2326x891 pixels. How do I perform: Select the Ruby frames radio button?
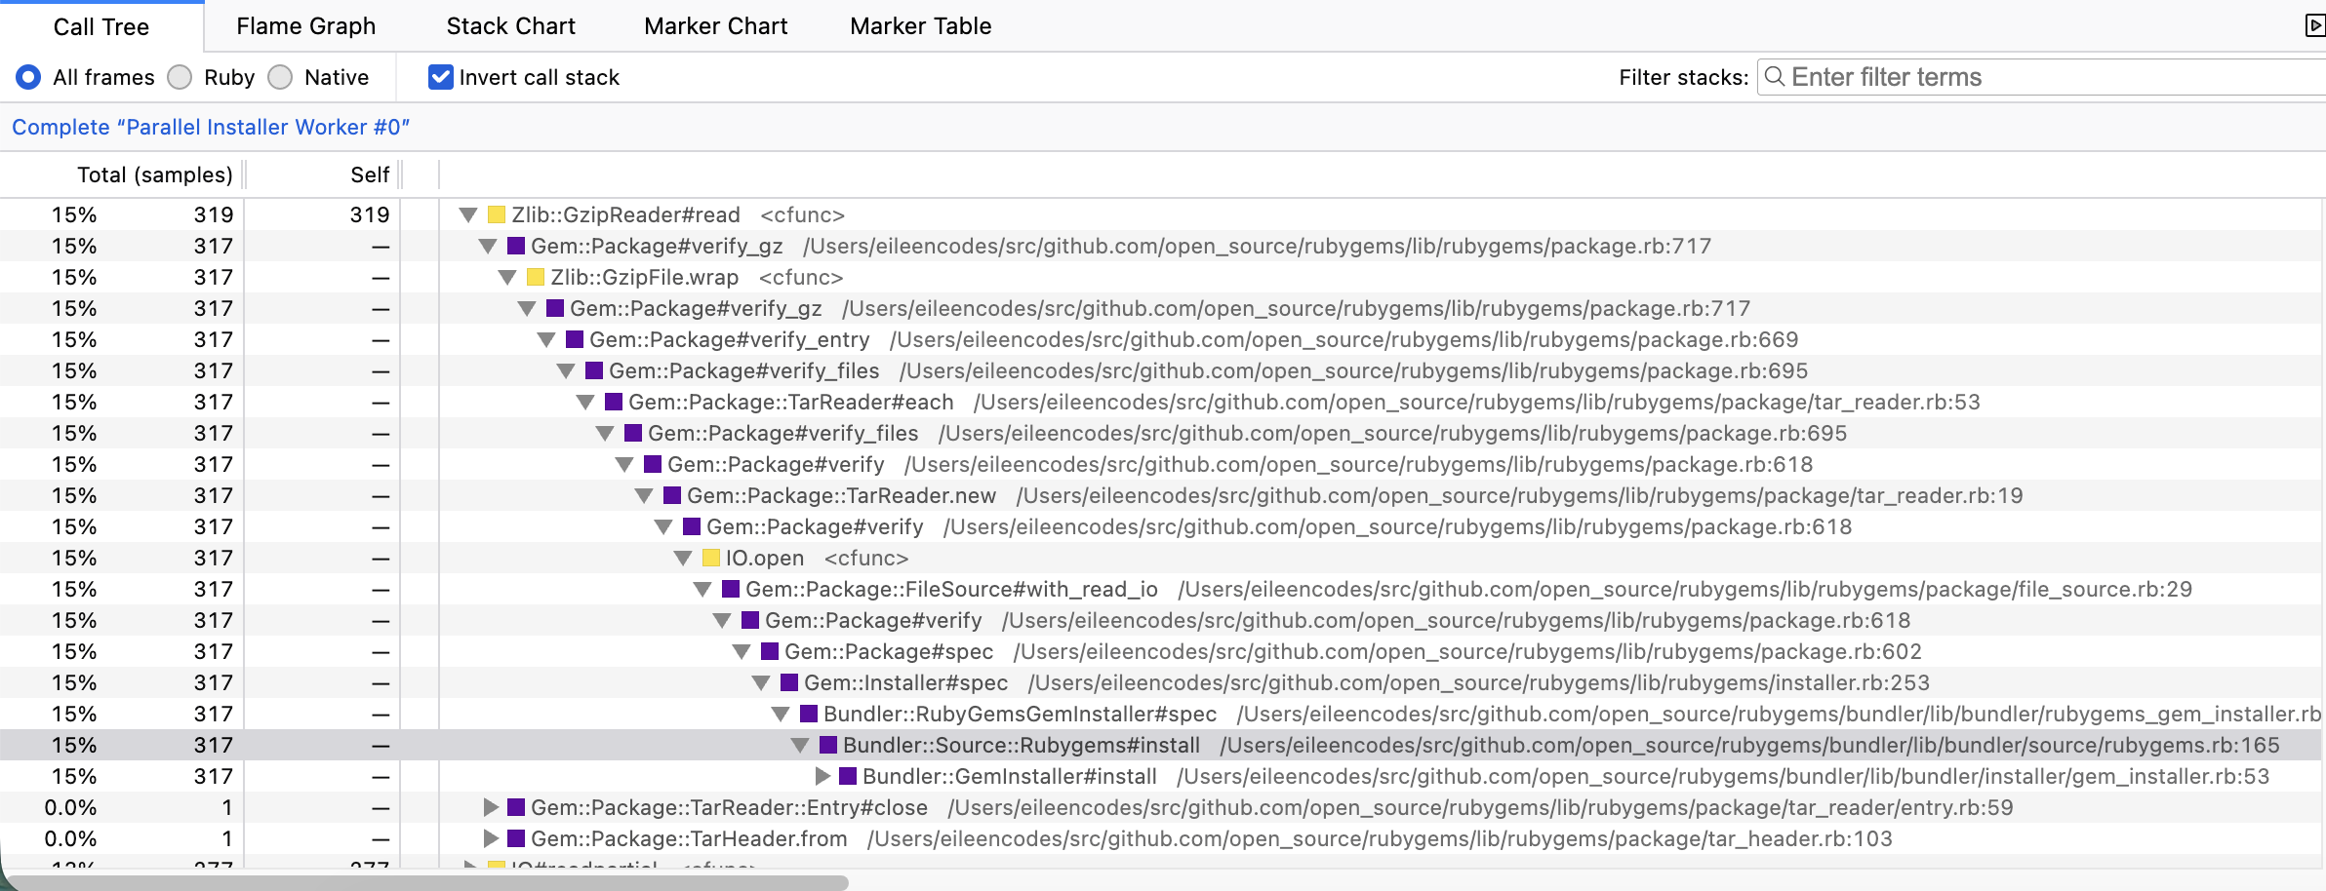coord(180,77)
